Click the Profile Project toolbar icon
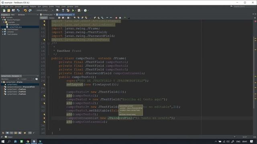 pyautogui.click(x=86, y=10)
